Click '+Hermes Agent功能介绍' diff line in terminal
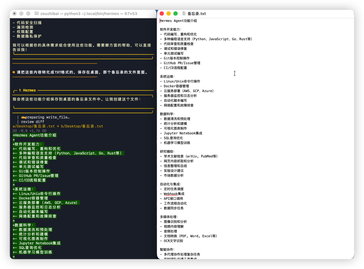364x269 pixels. tap(34, 135)
